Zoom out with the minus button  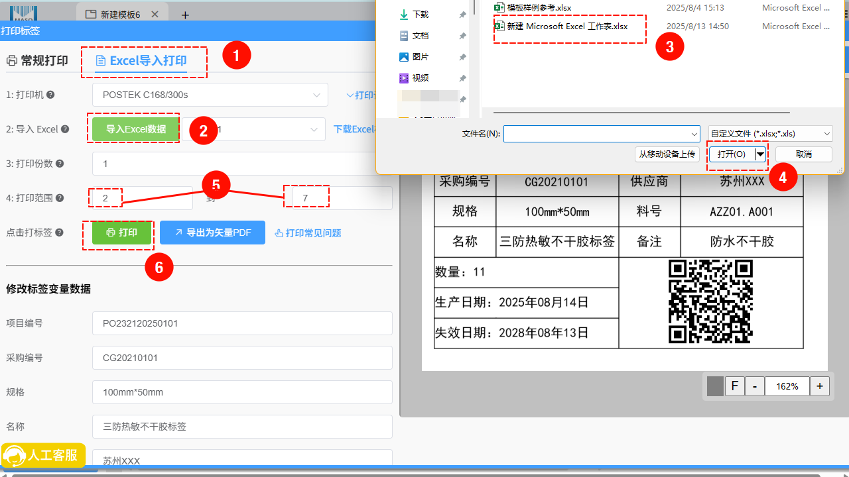(x=755, y=386)
